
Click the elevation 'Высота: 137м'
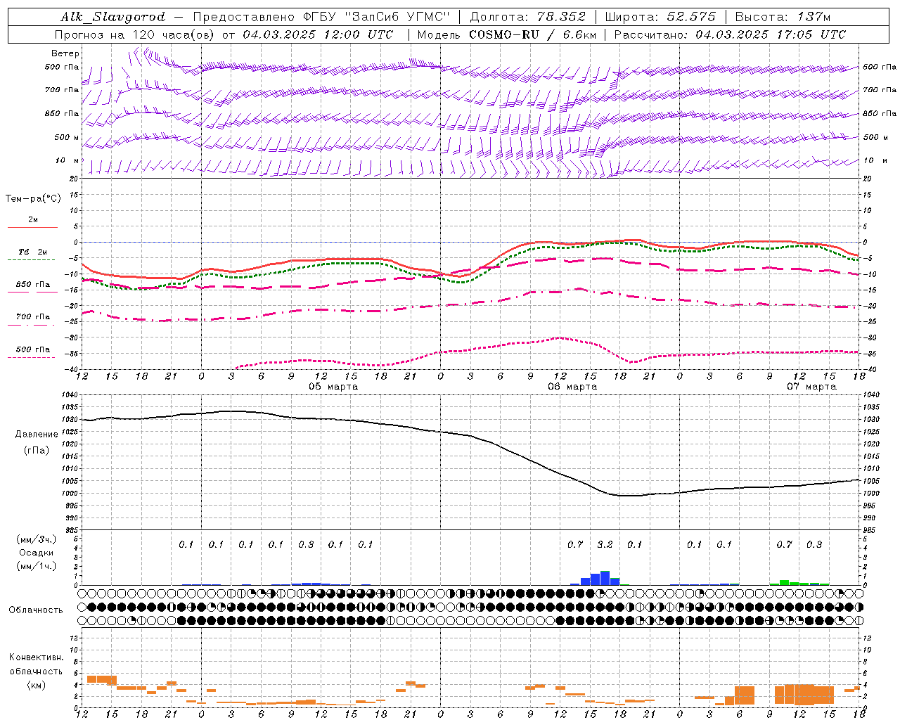coord(783,17)
